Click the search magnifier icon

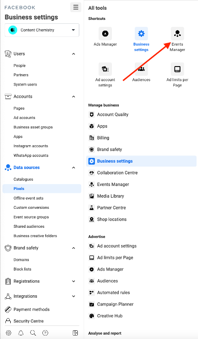point(33,333)
